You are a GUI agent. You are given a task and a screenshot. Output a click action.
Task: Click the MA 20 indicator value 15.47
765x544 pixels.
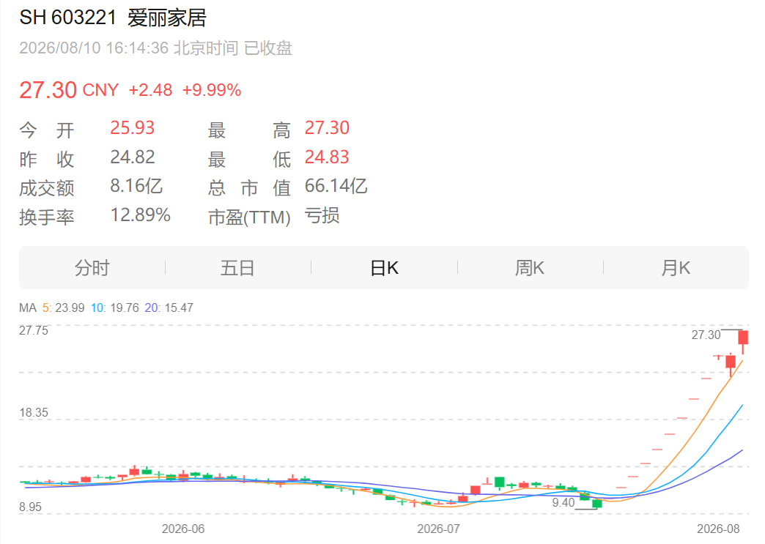179,308
